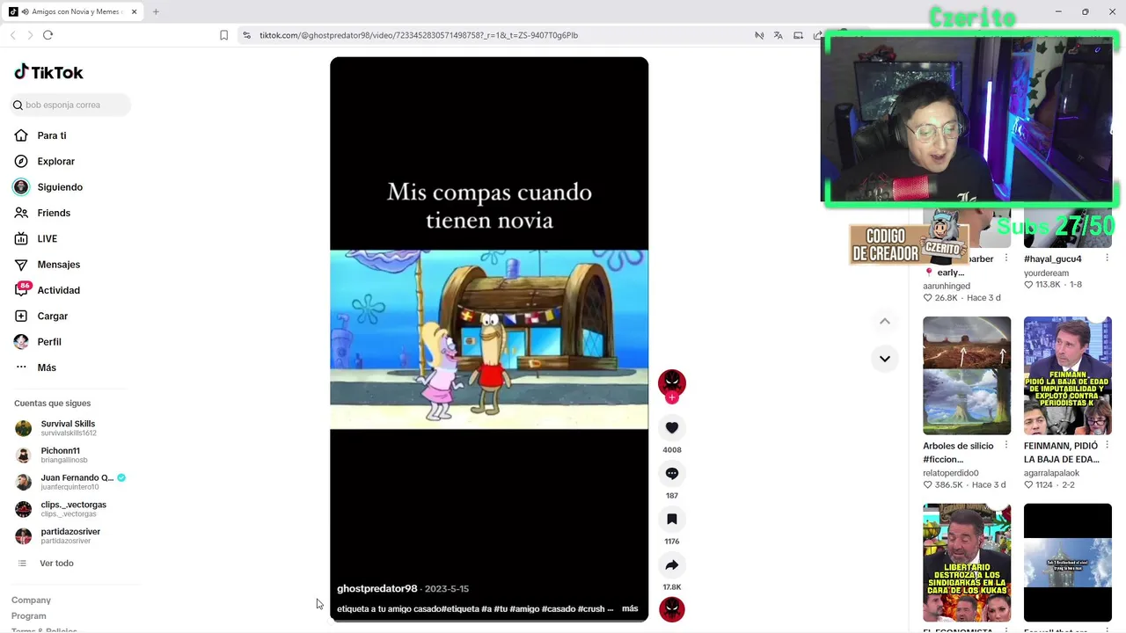
Task: Open the Program footer link
Action: pos(29,615)
